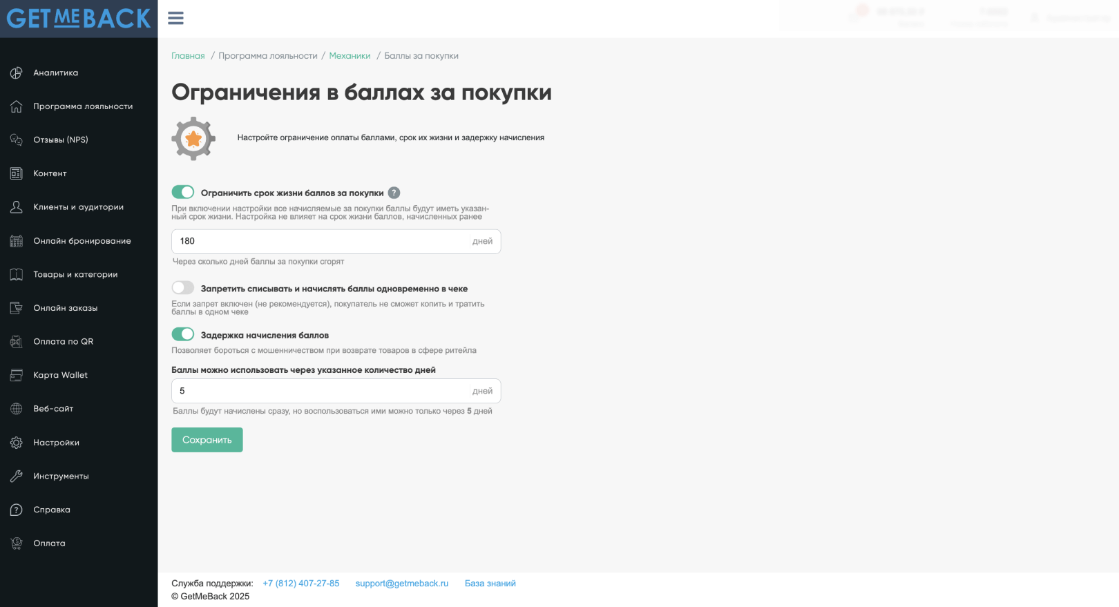Click the Онлайн бронирование calendar icon
This screenshot has height=607, width=1119.
17,241
